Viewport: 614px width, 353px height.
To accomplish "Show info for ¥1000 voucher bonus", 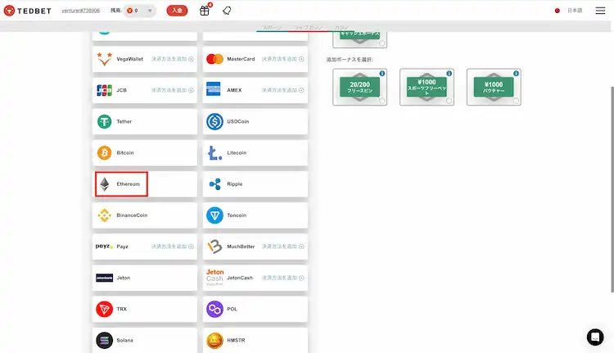I will [x=516, y=73].
